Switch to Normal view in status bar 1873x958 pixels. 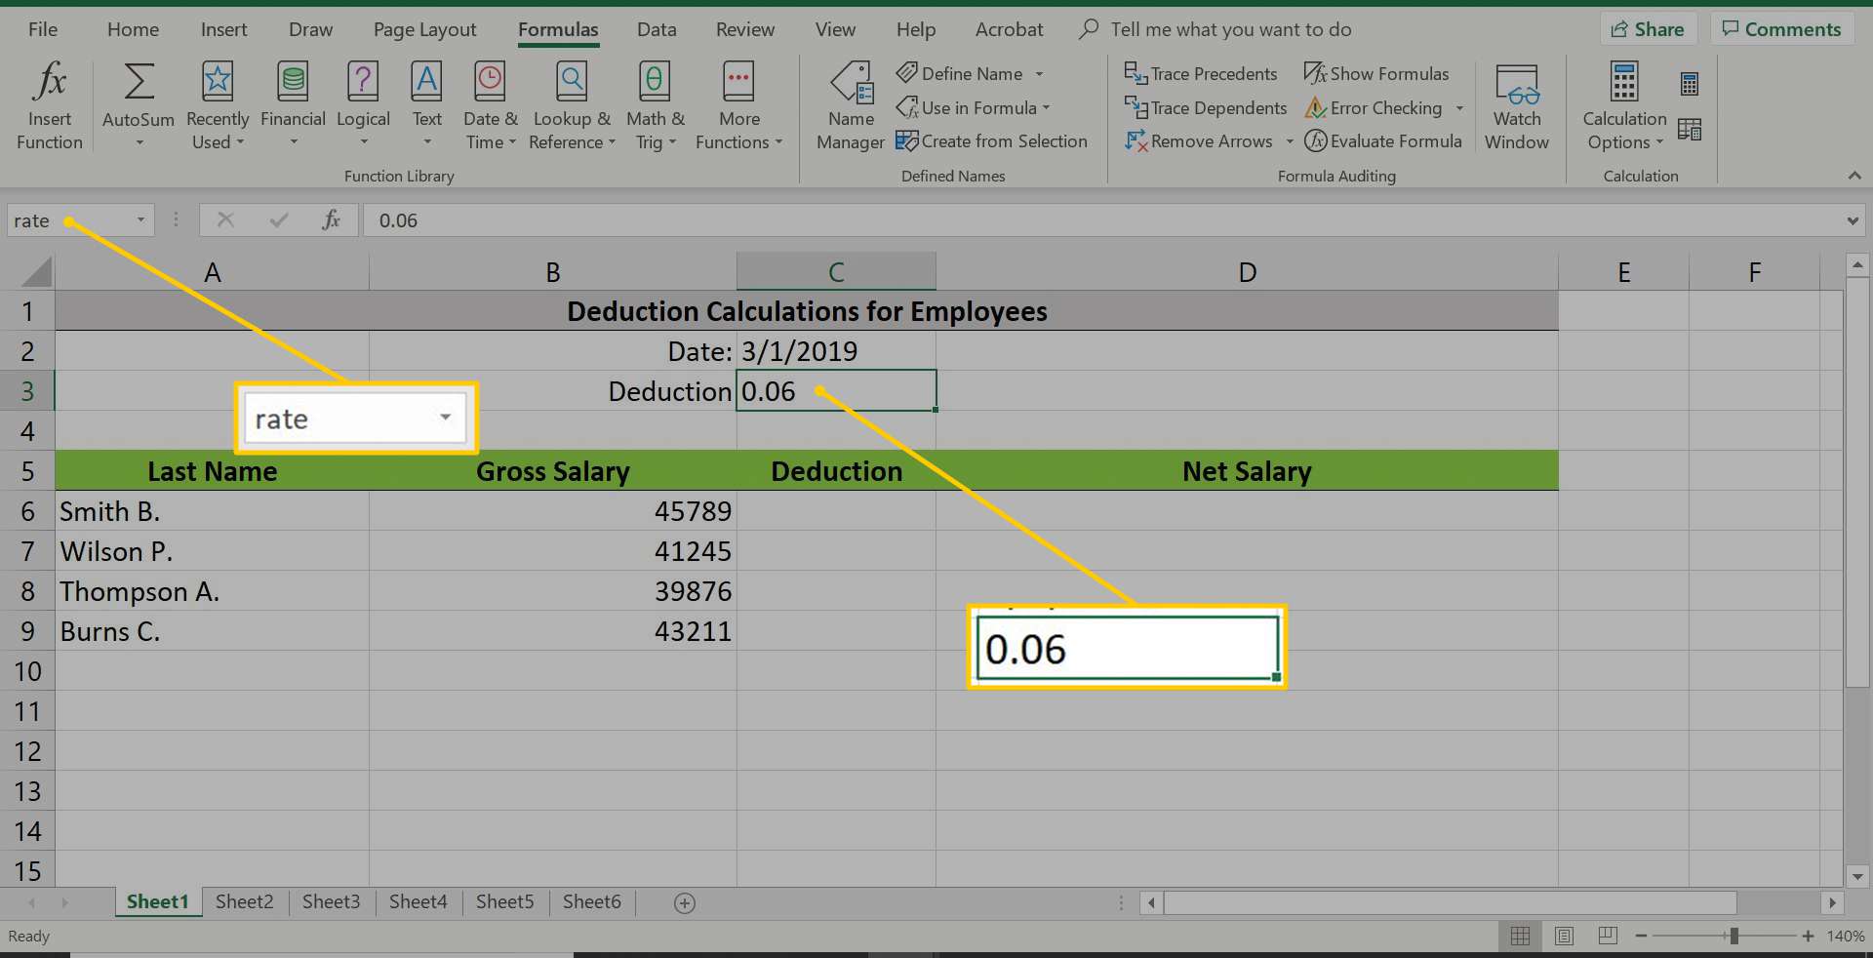pyautogui.click(x=1520, y=937)
